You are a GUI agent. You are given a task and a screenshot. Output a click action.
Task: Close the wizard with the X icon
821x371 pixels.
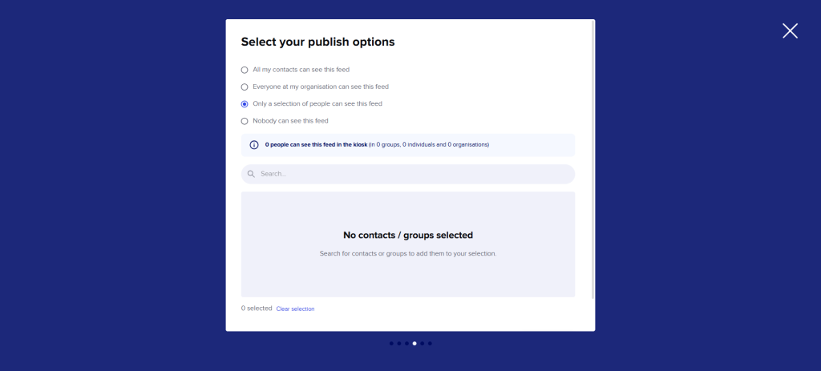(790, 31)
